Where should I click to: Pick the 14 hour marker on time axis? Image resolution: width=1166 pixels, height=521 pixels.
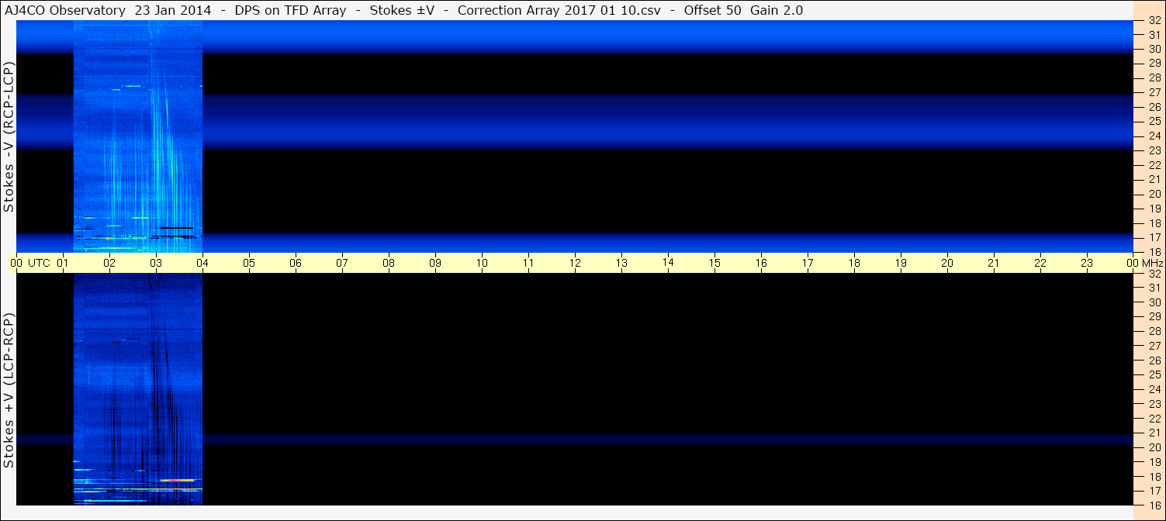[x=668, y=263]
